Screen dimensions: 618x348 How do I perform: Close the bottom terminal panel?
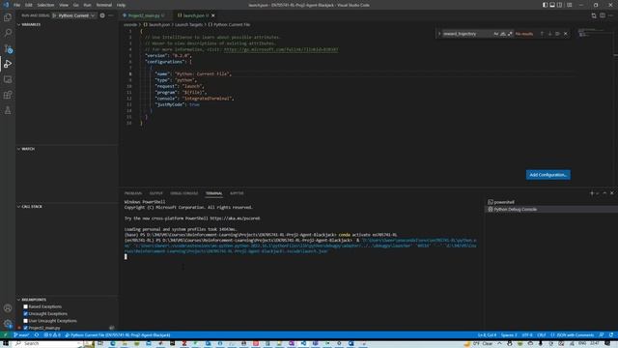611,193
